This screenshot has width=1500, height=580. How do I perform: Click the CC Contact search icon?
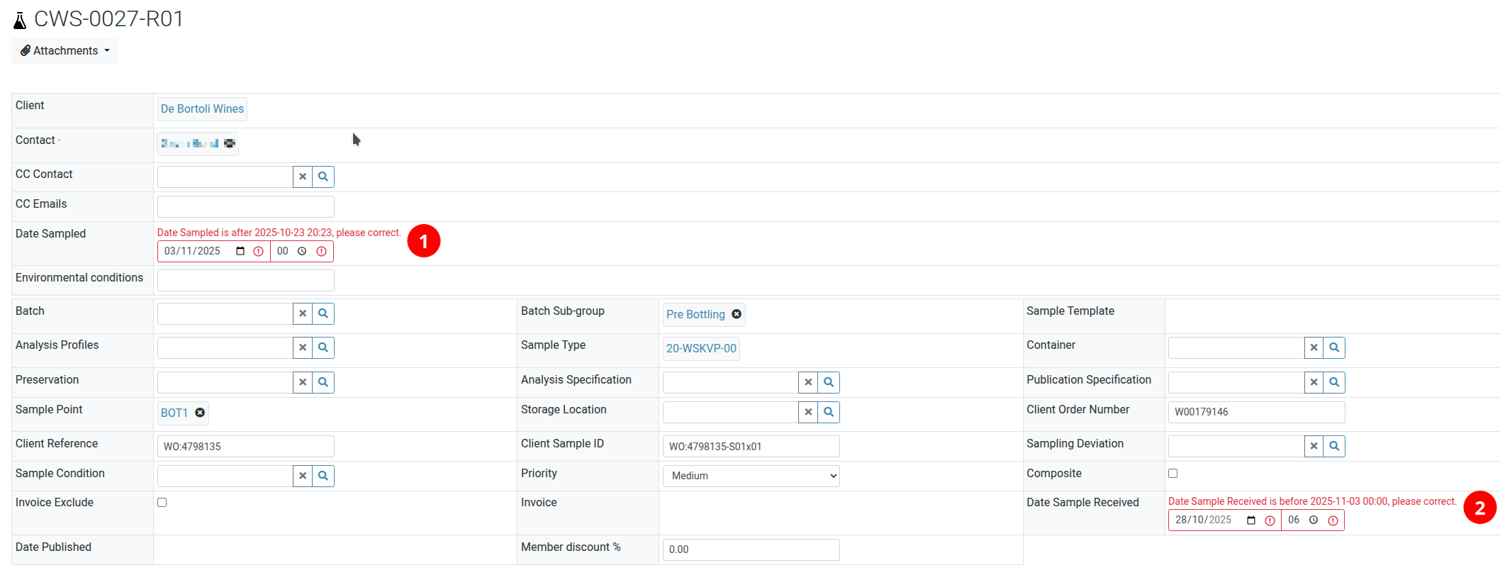[323, 177]
